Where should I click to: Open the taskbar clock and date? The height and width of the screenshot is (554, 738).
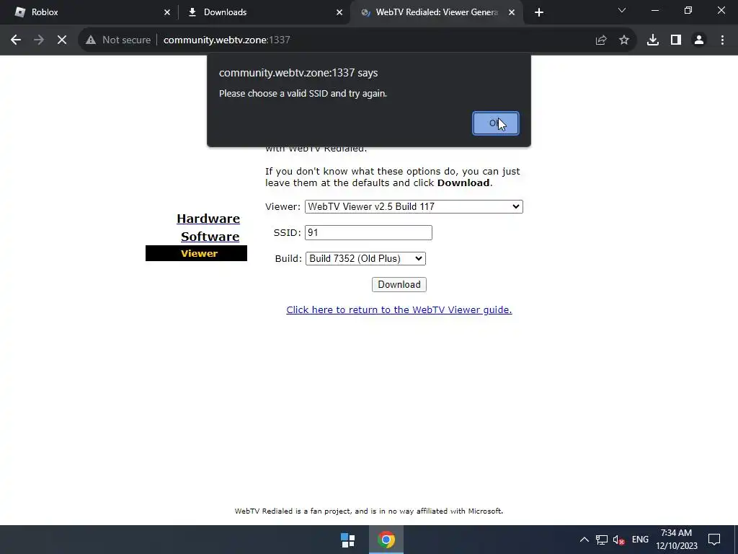(676, 540)
